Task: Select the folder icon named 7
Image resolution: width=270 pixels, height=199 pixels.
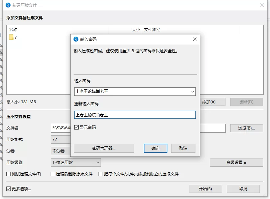Action: tap(11, 37)
